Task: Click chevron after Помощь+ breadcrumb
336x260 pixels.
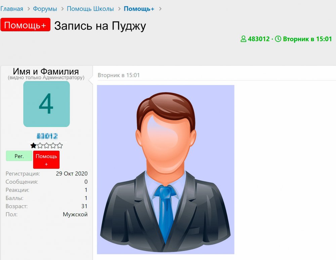Action: tap(160, 9)
